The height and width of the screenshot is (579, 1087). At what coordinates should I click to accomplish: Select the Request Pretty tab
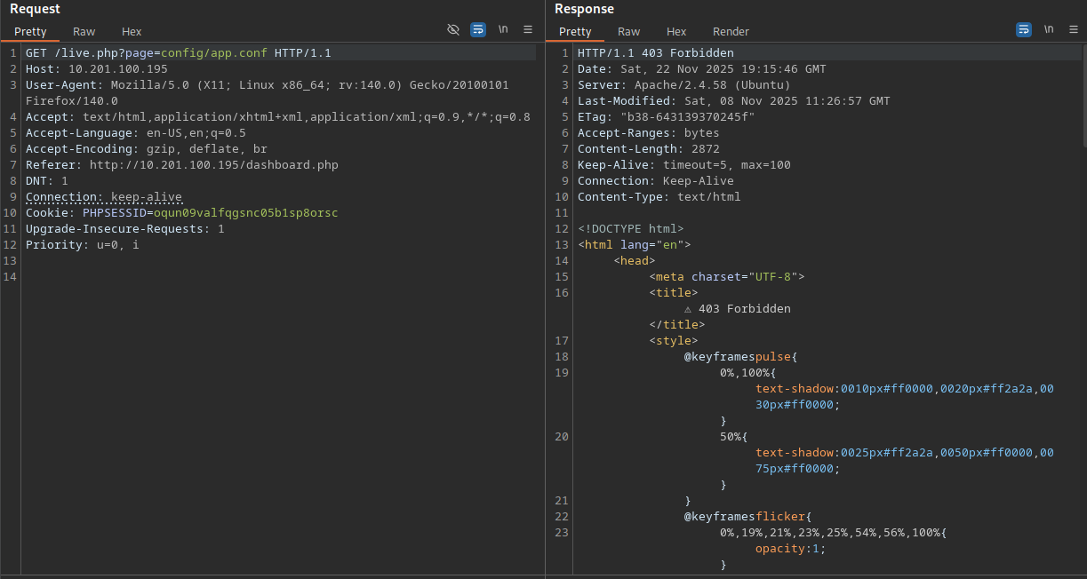(x=30, y=32)
